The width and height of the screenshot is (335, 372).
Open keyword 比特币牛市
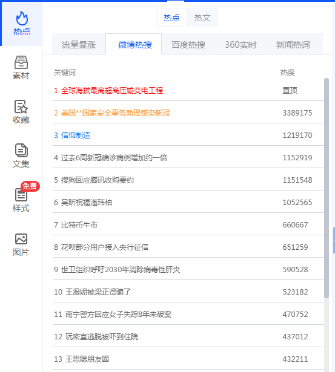[x=79, y=224]
